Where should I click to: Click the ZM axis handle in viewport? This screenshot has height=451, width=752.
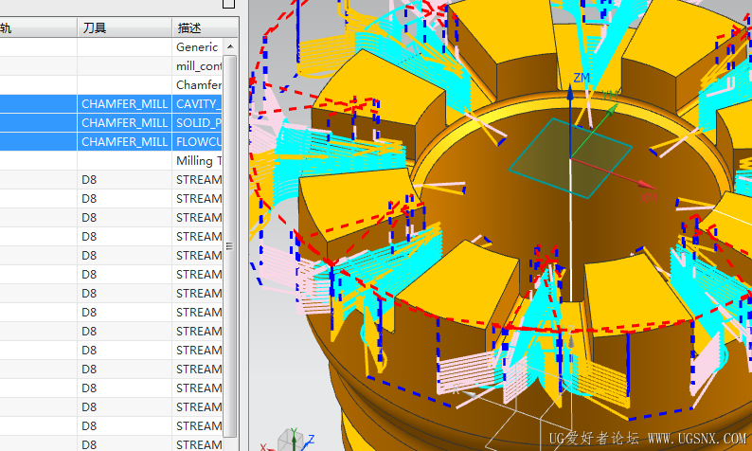570,91
